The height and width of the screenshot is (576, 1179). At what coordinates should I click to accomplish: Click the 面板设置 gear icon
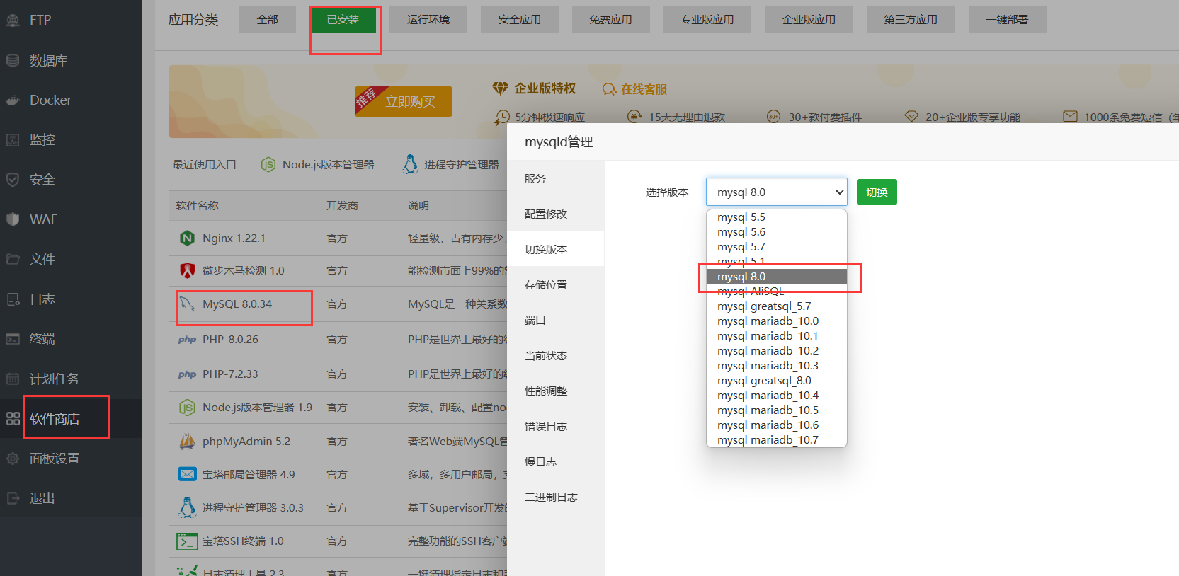pyautogui.click(x=13, y=459)
